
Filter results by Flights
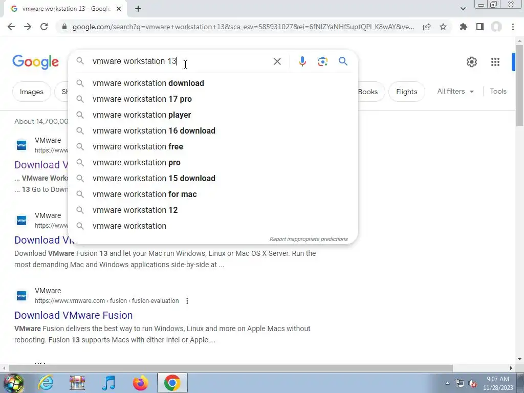click(x=407, y=92)
